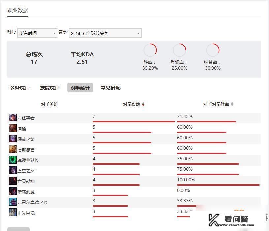Screen dimensions: 269x231
Task: Click the 刀锋舞者 opponent name link
Action: 26,117
